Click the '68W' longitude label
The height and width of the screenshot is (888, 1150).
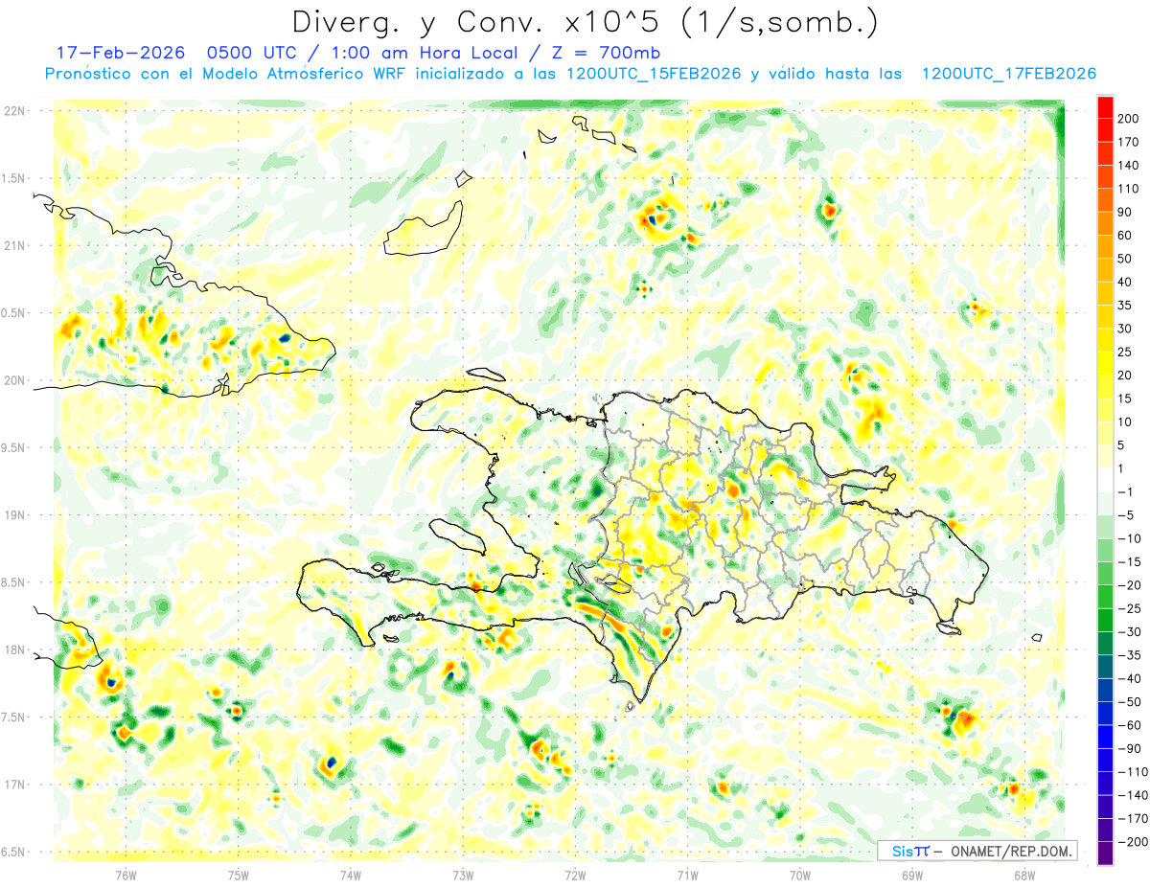(x=1024, y=875)
